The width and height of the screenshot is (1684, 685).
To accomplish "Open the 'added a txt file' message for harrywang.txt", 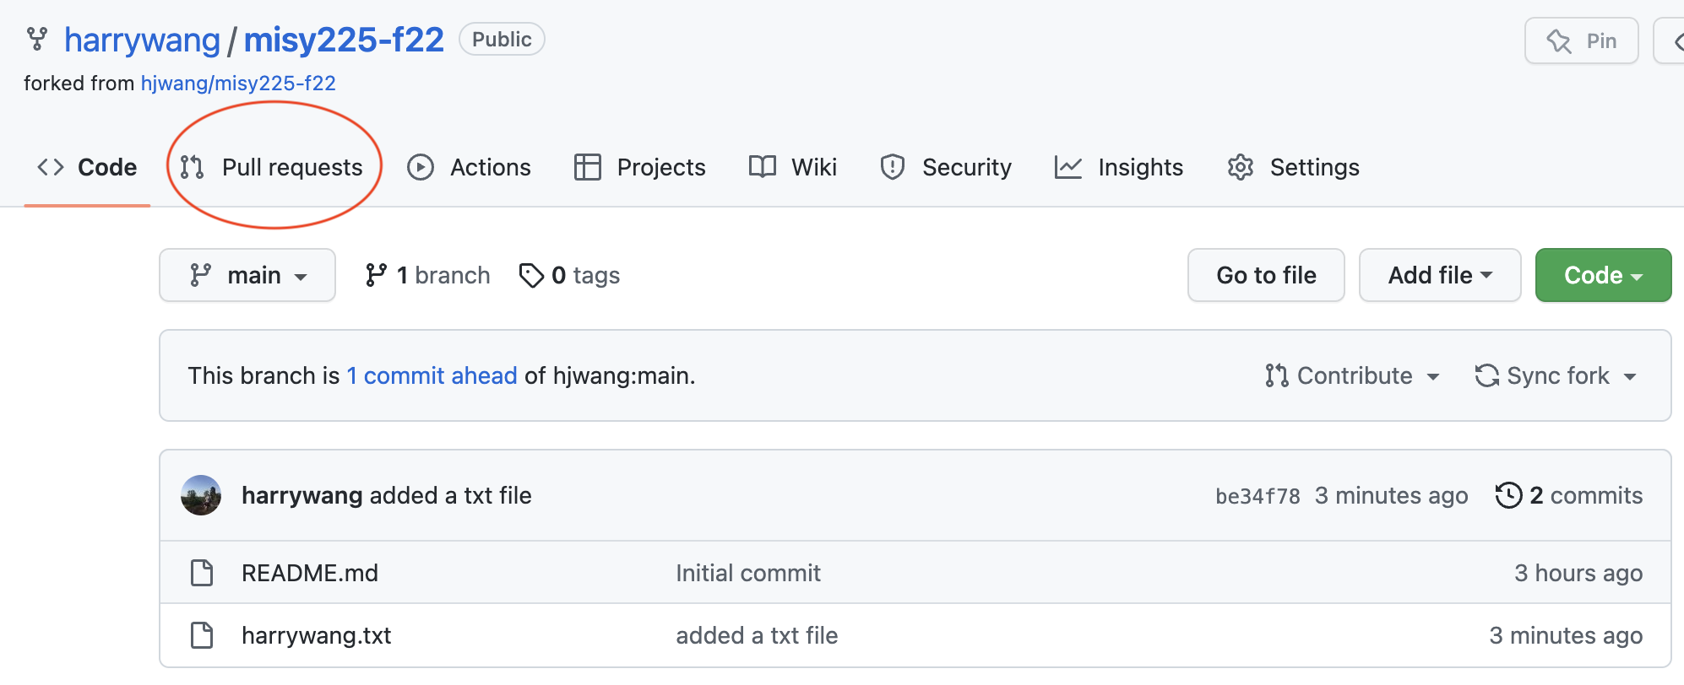I will coord(757,635).
